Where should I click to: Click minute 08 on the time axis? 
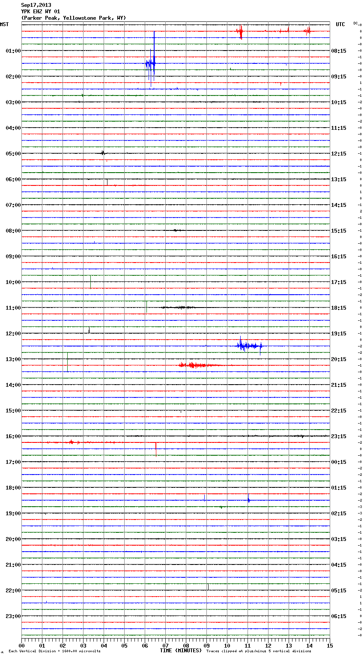coord(186,645)
